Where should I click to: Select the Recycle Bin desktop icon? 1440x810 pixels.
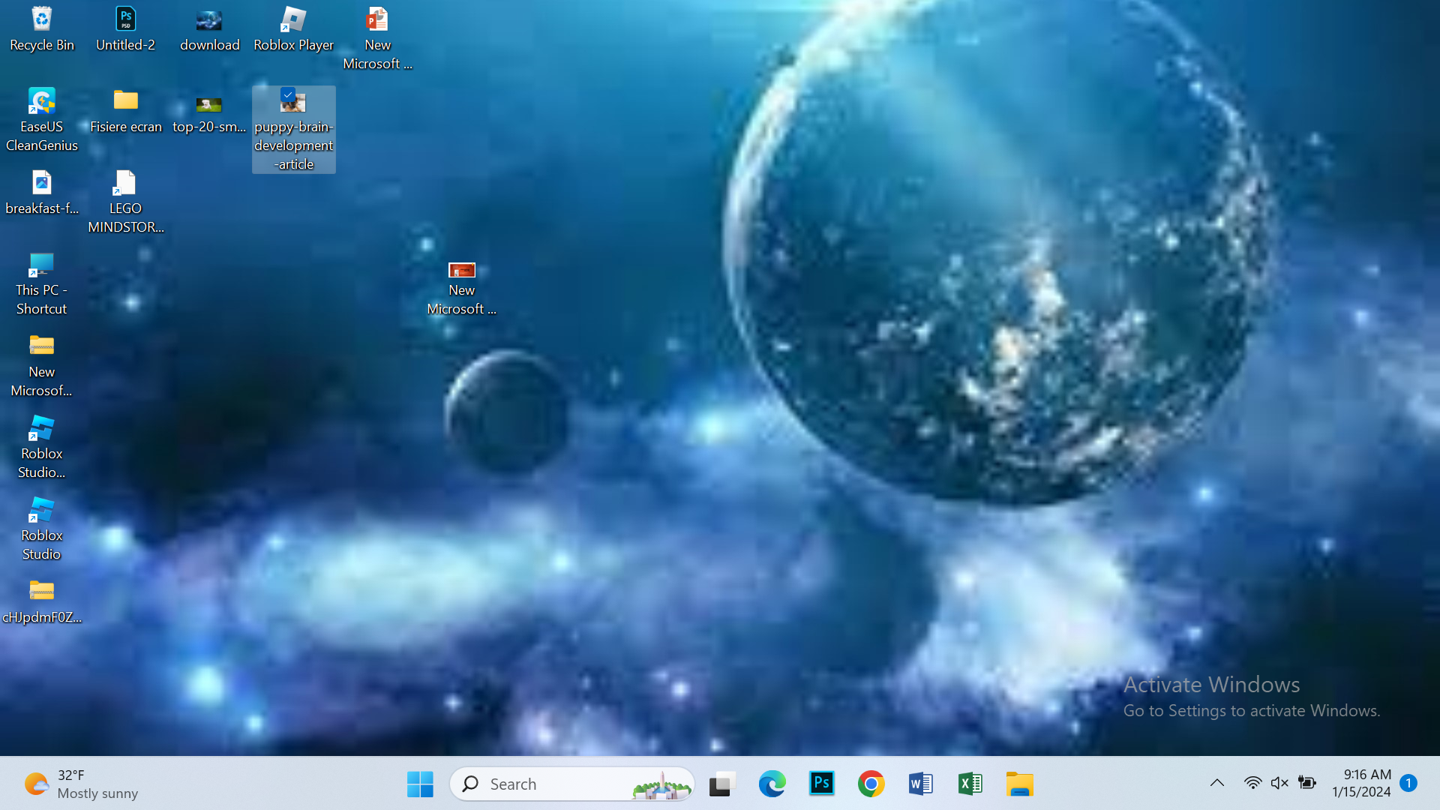tap(42, 30)
